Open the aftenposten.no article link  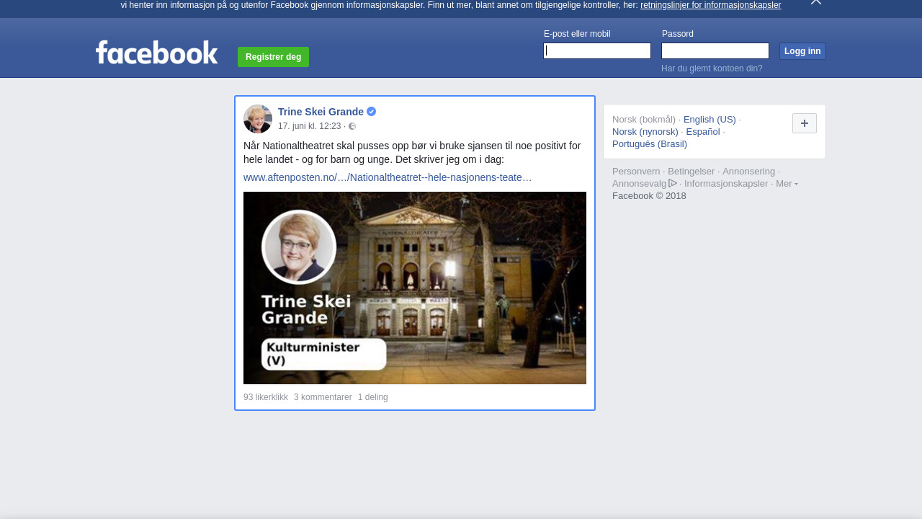[x=388, y=177]
